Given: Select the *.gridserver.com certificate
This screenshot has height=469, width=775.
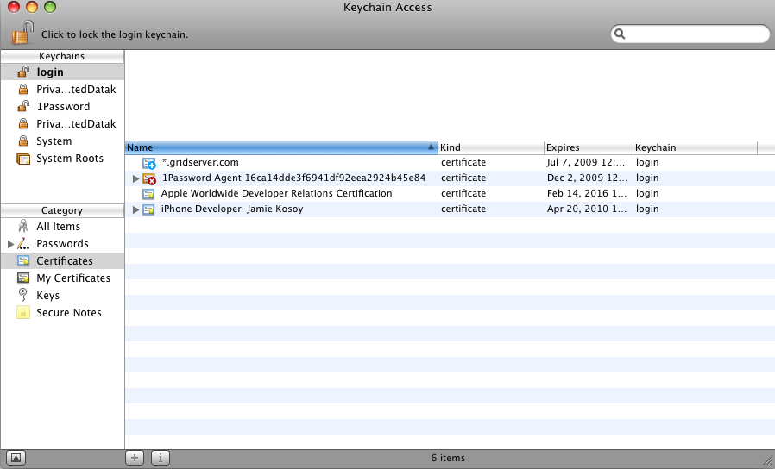Looking at the screenshot, I should point(199,162).
